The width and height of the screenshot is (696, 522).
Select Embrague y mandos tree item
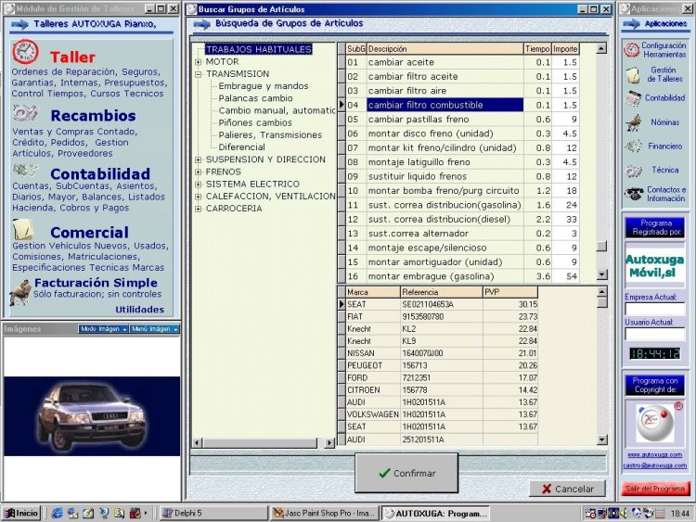(264, 86)
